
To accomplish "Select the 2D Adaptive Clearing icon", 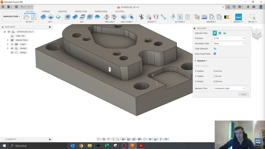I will [x=43, y=17].
